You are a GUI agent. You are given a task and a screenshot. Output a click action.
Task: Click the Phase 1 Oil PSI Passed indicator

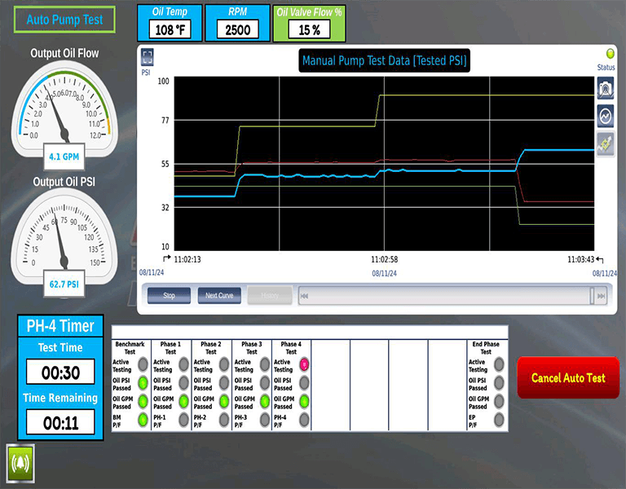click(x=183, y=383)
